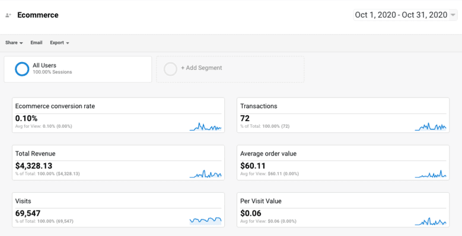Click the share-dashboard people icon beside Ecommerce
462x236 pixels.
8,15
